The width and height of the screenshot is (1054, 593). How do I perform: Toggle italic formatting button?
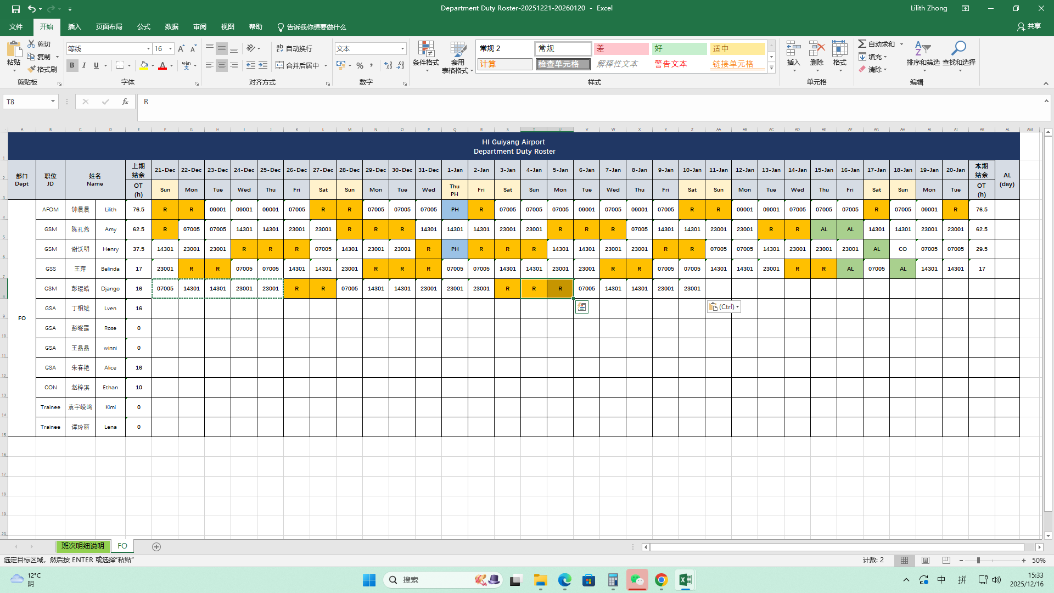84,65
